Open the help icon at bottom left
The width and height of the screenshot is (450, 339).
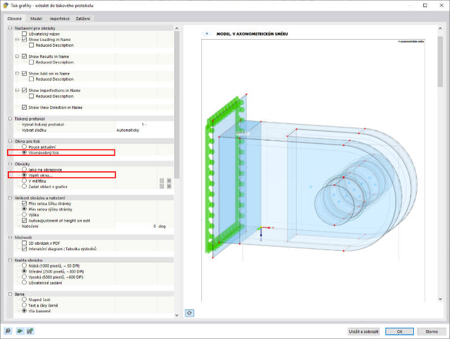pos(8,331)
